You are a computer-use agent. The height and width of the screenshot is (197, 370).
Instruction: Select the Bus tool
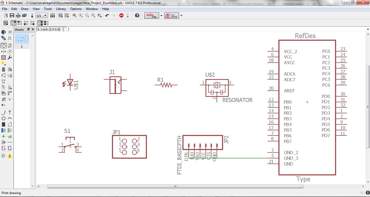coord(4,130)
